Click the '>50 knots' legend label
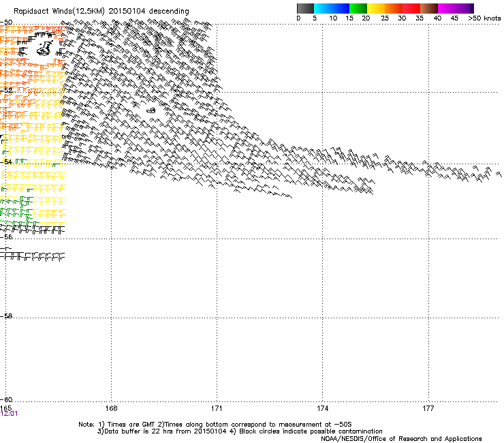 pyautogui.click(x=484, y=18)
